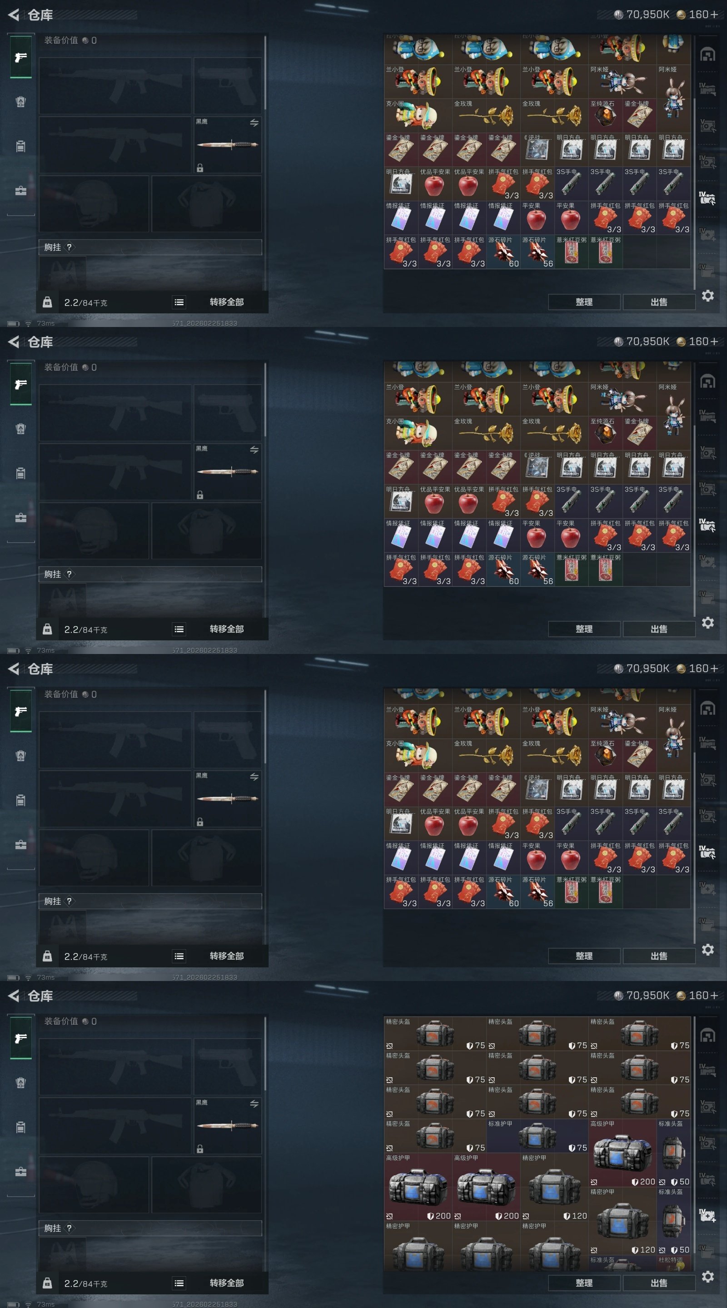Select the 克小圈 figurine in the top screenshot

tap(418, 115)
